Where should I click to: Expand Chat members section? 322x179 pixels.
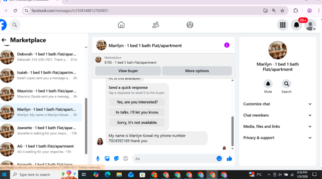tap(278, 115)
